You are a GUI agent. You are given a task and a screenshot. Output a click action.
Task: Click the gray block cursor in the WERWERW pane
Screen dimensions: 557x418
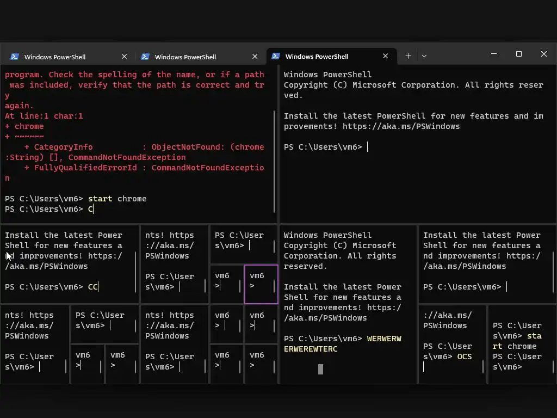[x=320, y=370]
